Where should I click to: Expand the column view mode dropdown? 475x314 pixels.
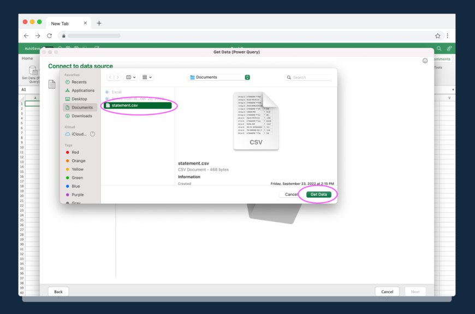[x=131, y=77]
